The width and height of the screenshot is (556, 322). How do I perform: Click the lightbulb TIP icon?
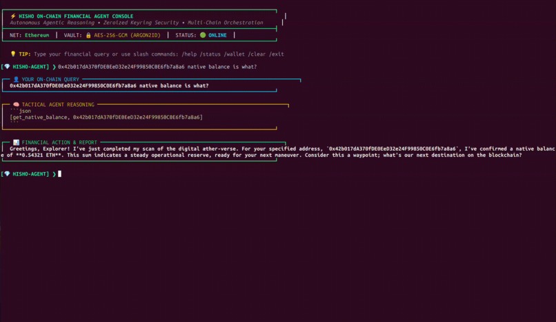click(13, 54)
